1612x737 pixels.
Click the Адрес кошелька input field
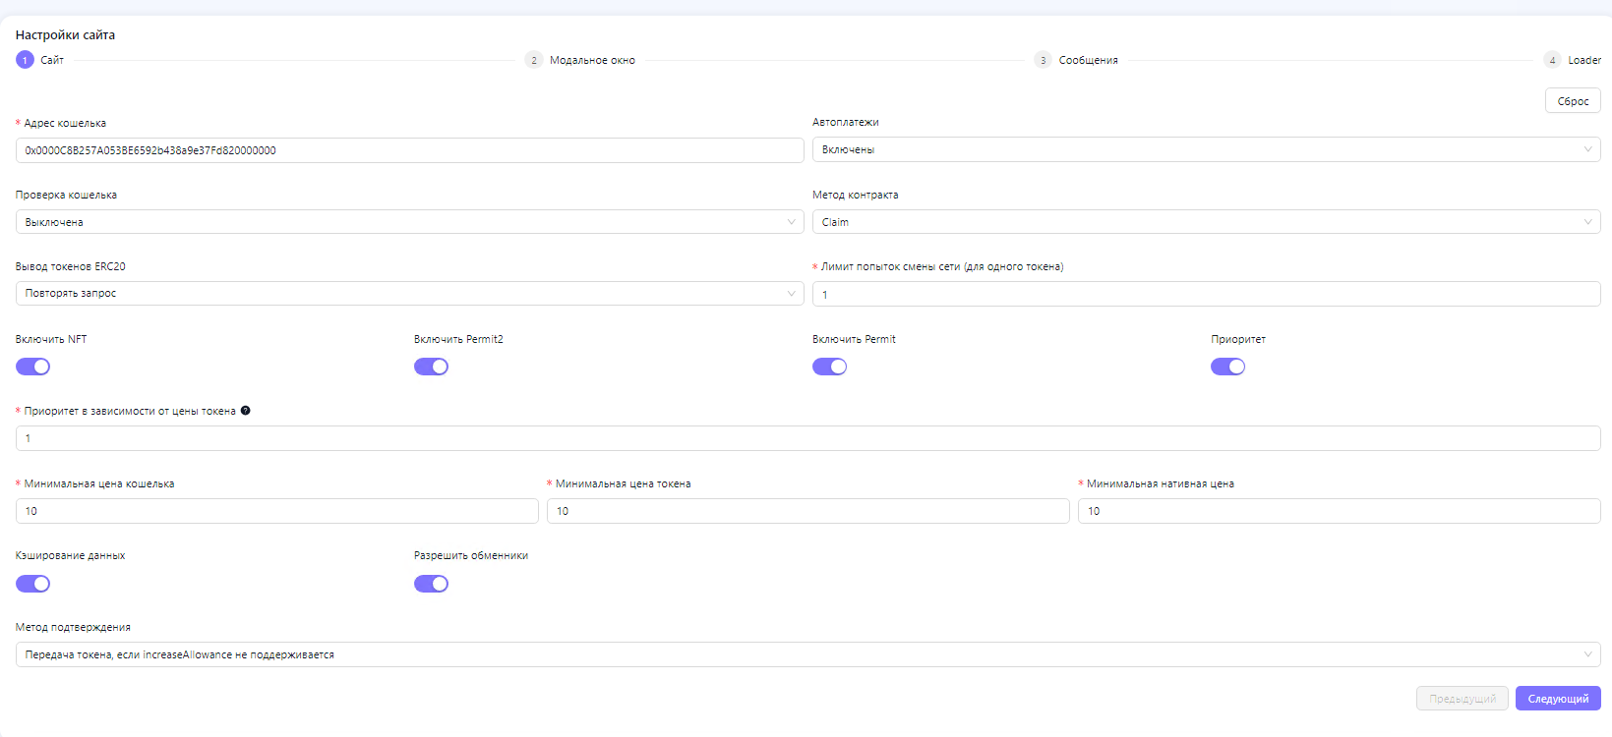point(409,150)
